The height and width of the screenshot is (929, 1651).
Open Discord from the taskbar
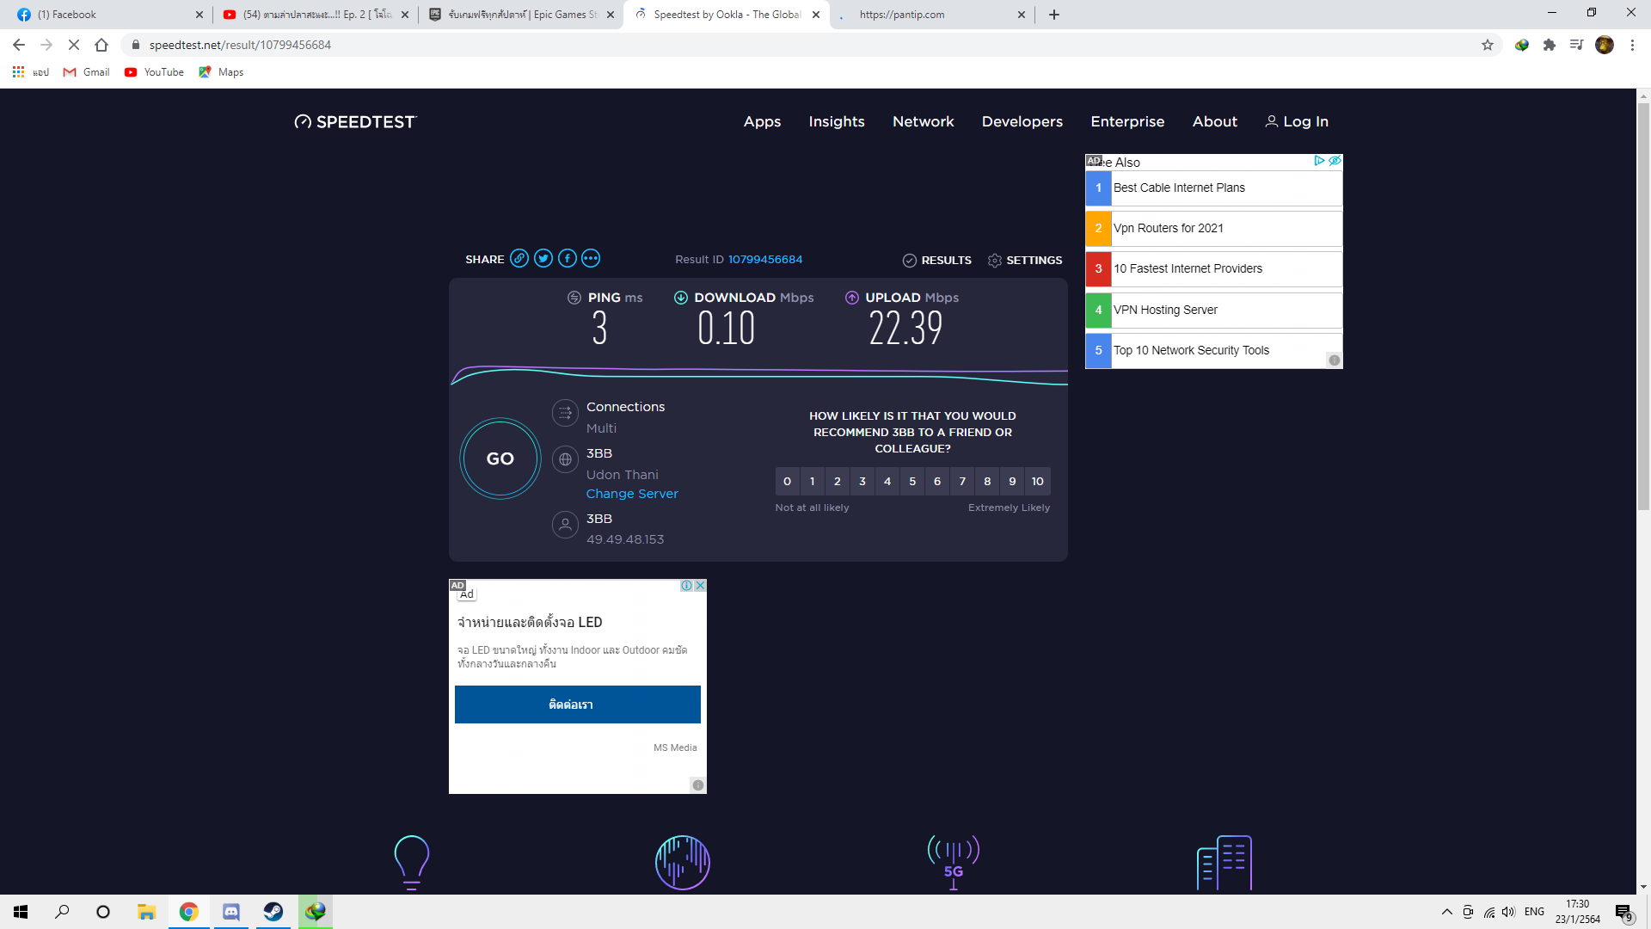click(231, 912)
